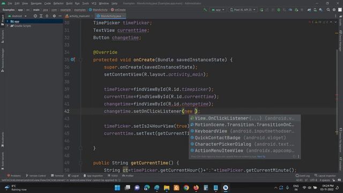Pick ActionMenuItemView from the completion popup

(244, 151)
